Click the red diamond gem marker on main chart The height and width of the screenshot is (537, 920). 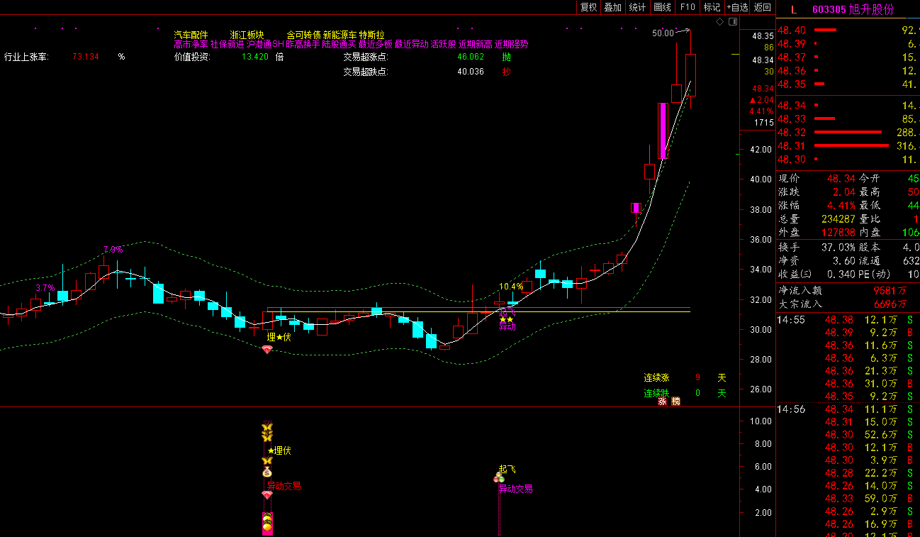pyautogui.click(x=267, y=350)
